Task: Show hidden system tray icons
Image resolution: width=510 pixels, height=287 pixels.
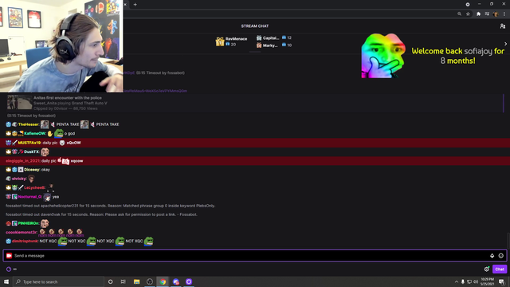Action: click(x=457, y=281)
